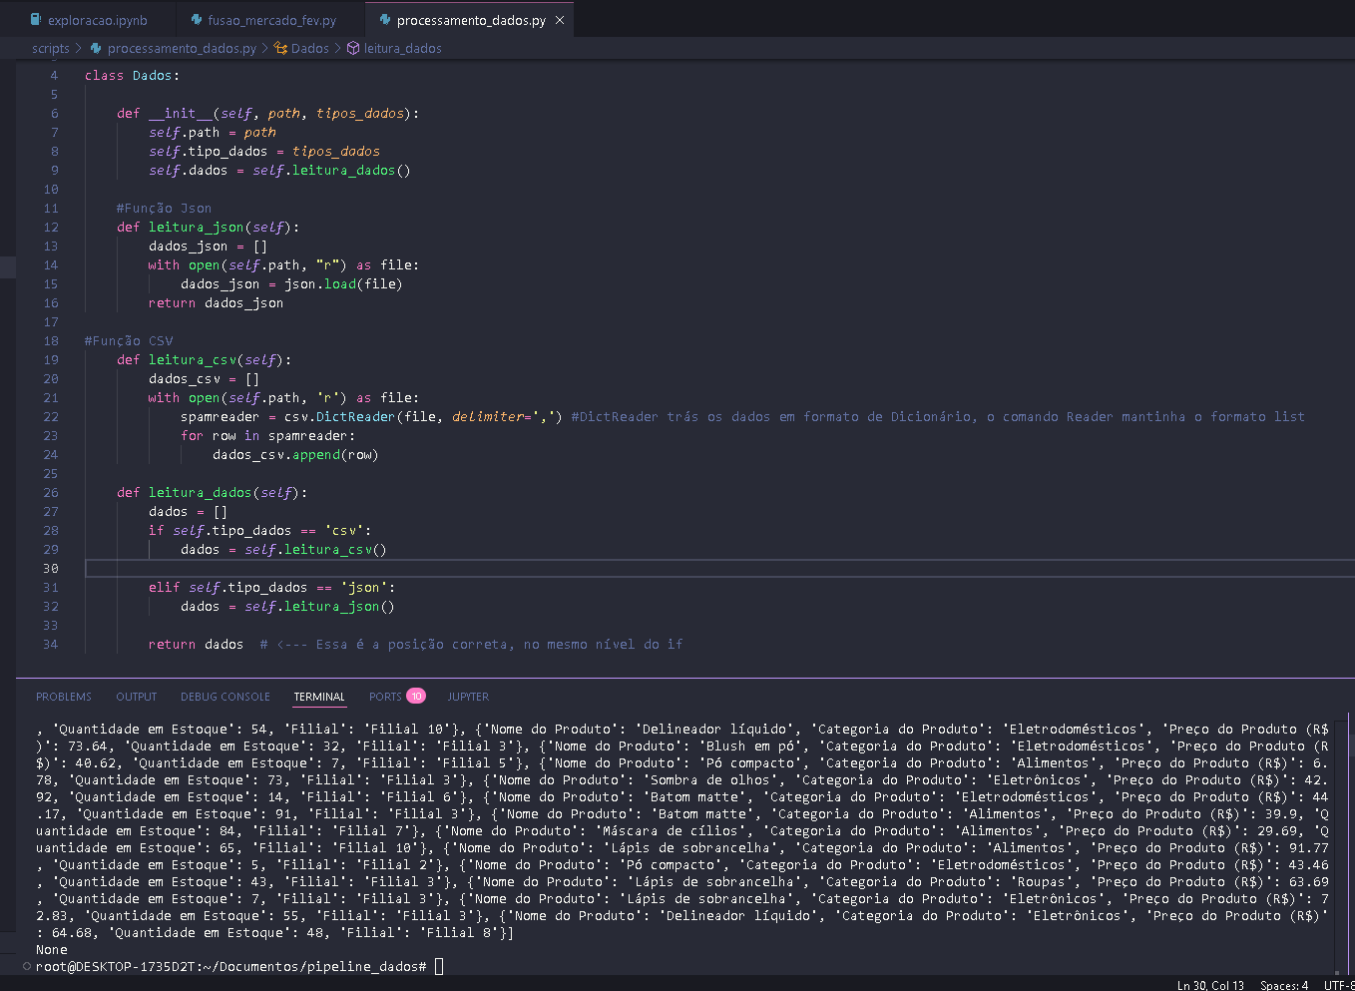Switch to the fusao_mercado_fev.py tab
The image size is (1355, 991).
(x=270, y=20)
